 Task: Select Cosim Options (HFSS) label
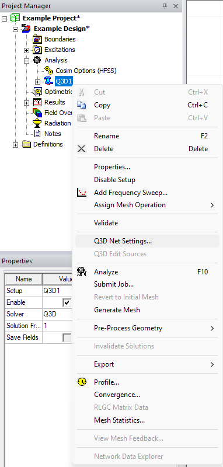(x=86, y=71)
